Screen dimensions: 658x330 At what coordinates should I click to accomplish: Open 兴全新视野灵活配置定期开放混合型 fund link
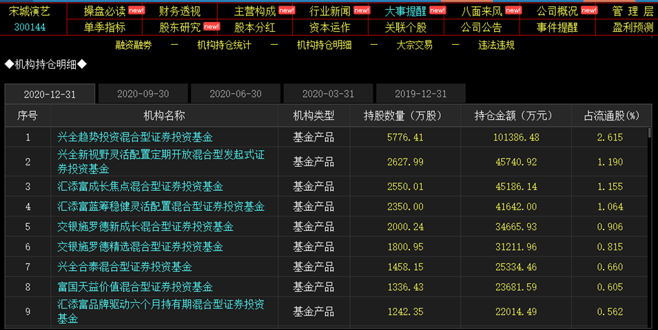[161, 162]
